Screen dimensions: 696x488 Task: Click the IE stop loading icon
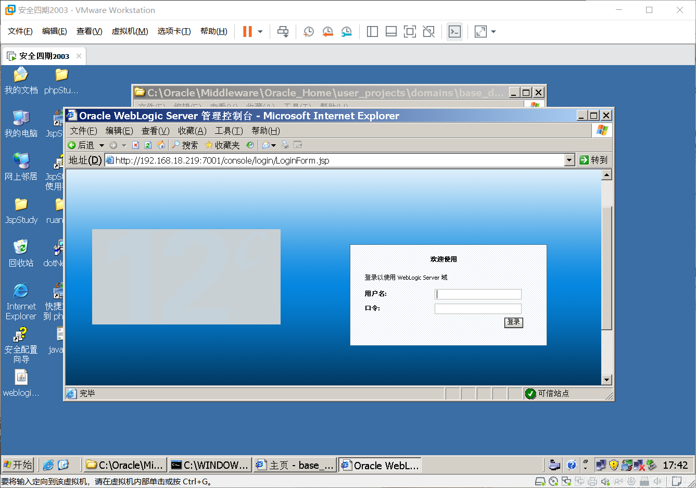[x=135, y=145]
